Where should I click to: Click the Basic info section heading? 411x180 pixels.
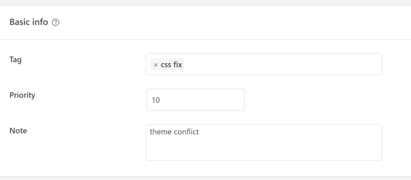(29, 22)
